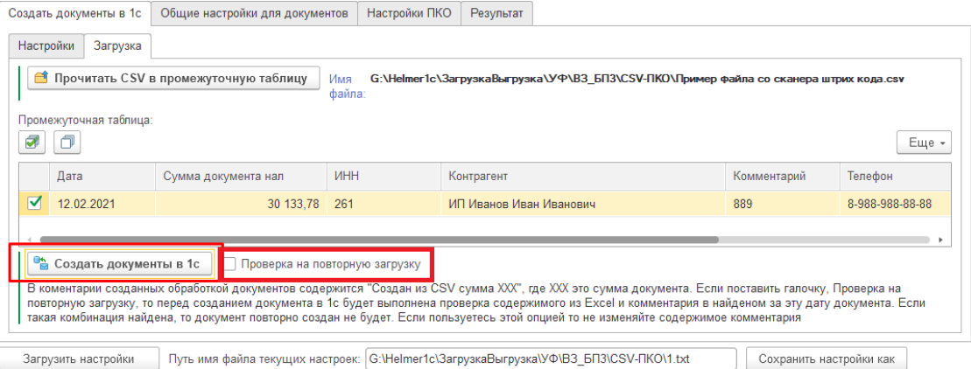The width and height of the screenshot is (971, 369).
Task: Open the Настройки ПКО tab
Action: 410,13
